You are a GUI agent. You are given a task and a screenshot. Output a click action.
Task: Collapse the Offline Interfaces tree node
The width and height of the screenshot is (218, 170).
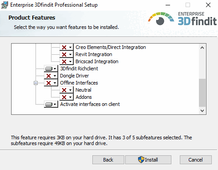(x=36, y=83)
